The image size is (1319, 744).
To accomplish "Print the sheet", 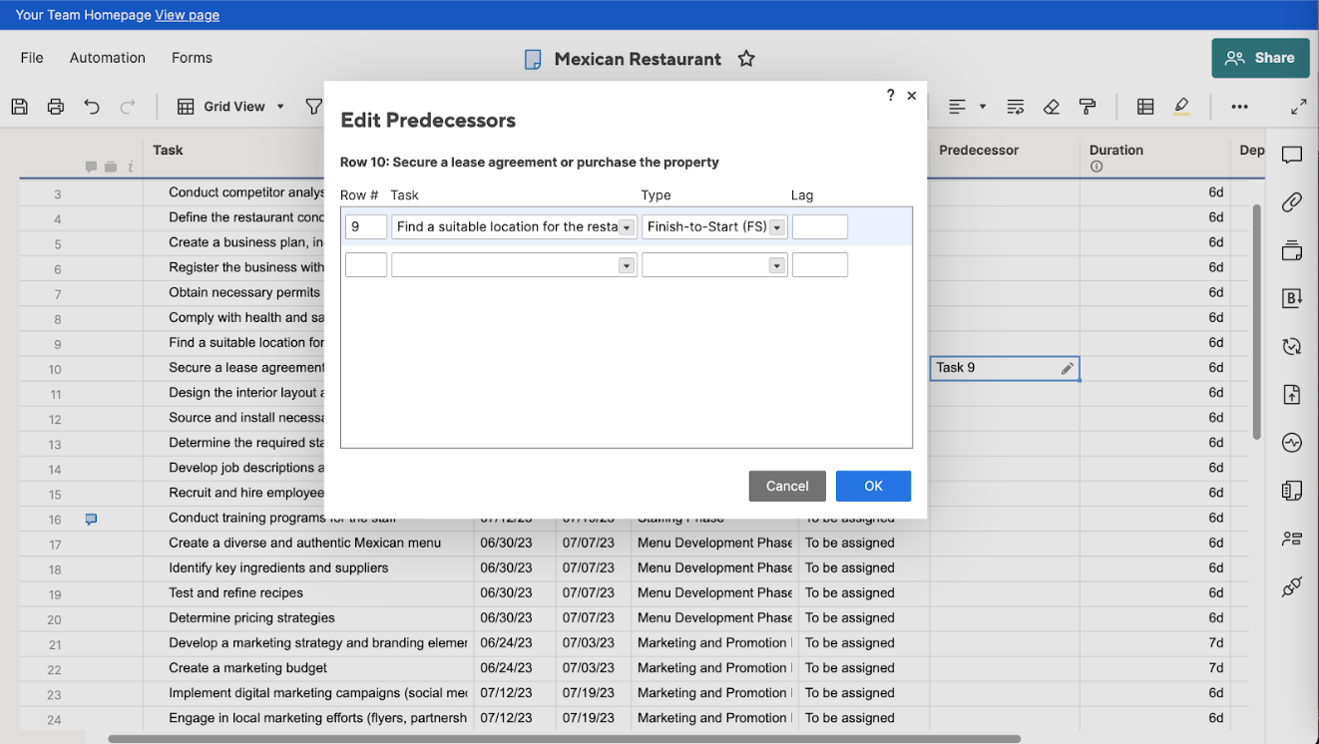I will (x=55, y=106).
